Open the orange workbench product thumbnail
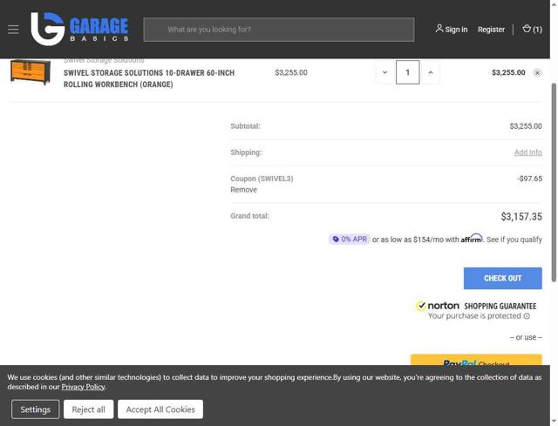The image size is (558, 426). click(31, 71)
